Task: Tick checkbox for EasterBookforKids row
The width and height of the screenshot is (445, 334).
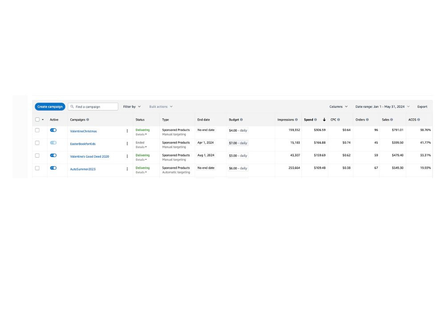Action: coord(37,143)
